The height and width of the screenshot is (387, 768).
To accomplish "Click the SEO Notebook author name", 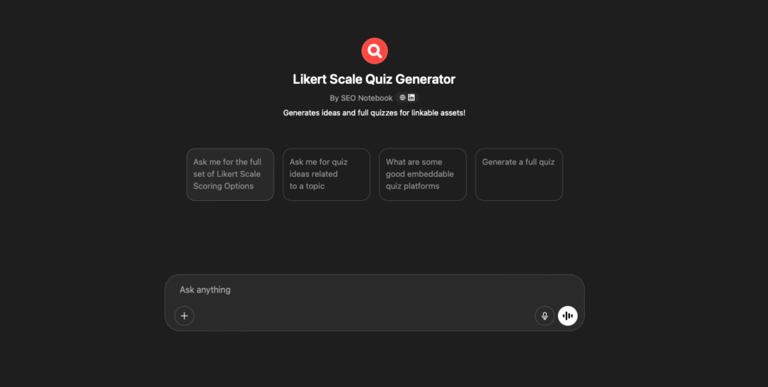I will click(367, 98).
